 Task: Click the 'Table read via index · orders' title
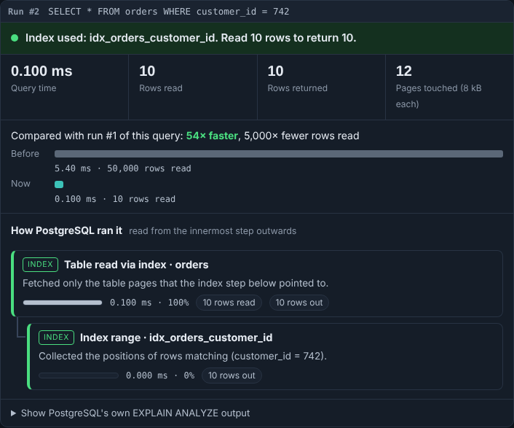[x=136, y=265]
